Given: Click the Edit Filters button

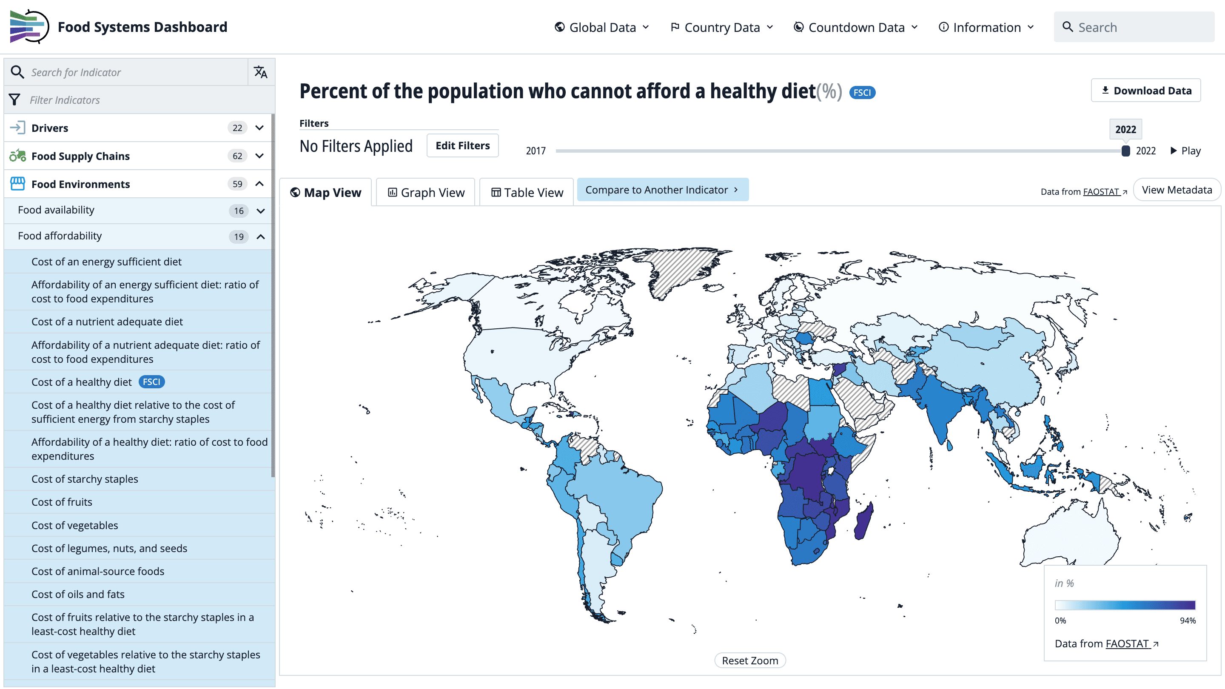Looking at the screenshot, I should tap(462, 145).
